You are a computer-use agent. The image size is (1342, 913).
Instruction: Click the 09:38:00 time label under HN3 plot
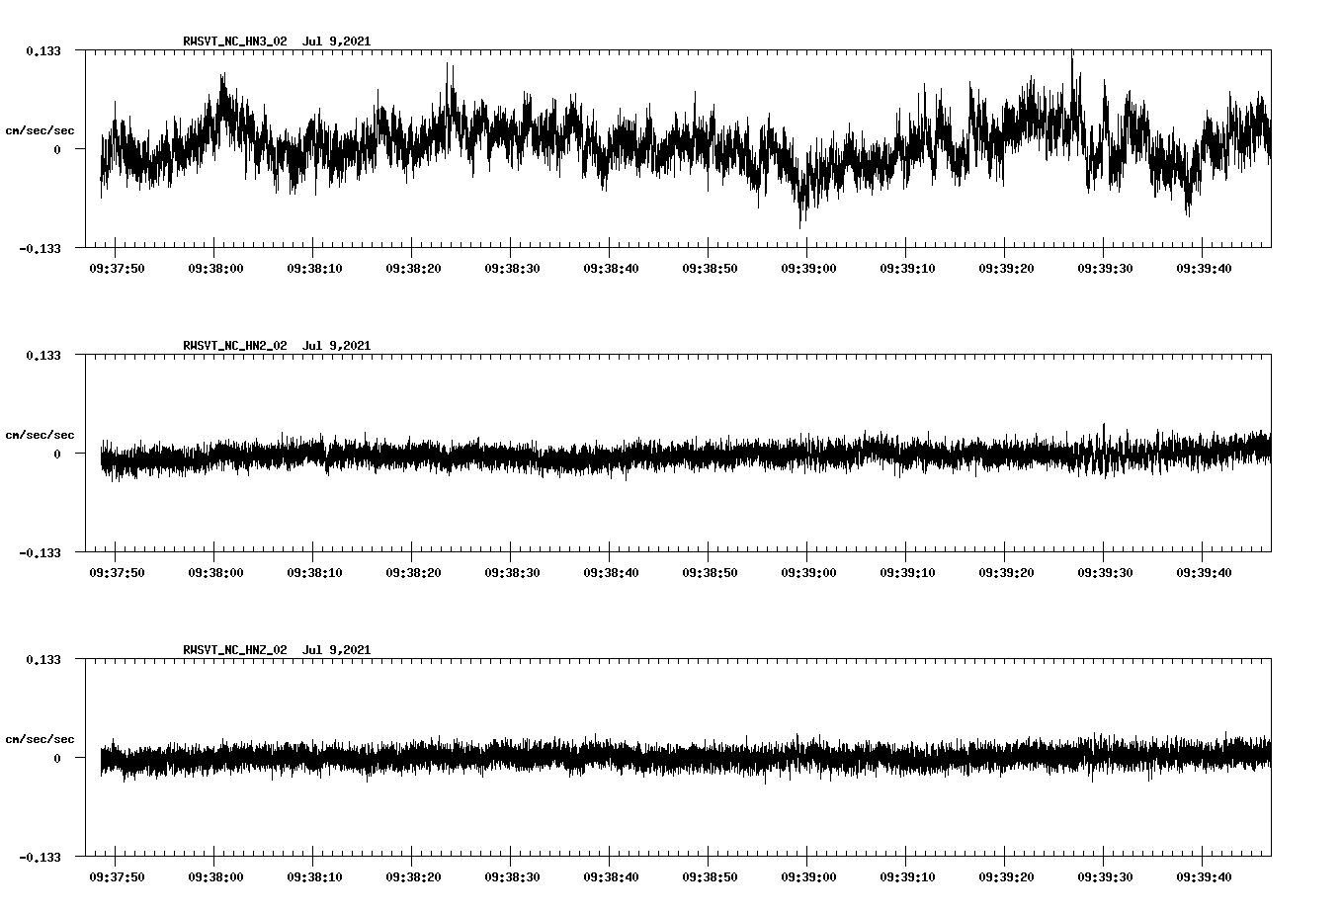pos(215,269)
